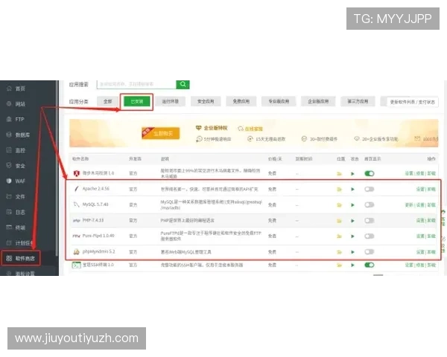Click the status play icon for 木马检测
Viewport: 447px width, 357px height.
(x=352, y=173)
